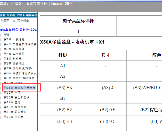The image size is (162, 131).
Task: Click pin cell A1
Action: (x=63, y=66)
